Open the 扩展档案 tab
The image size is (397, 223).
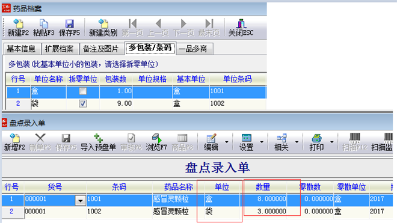(59, 49)
